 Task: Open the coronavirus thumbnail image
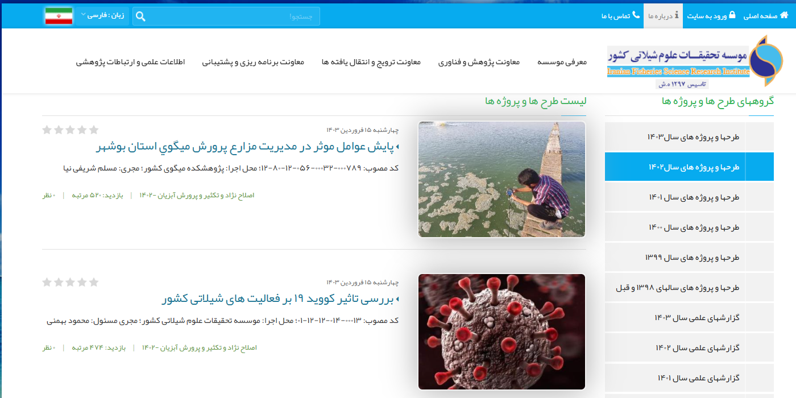[501, 331]
